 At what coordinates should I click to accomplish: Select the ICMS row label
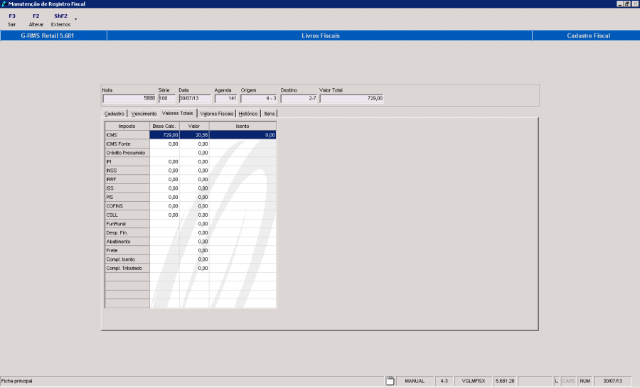(x=127, y=135)
